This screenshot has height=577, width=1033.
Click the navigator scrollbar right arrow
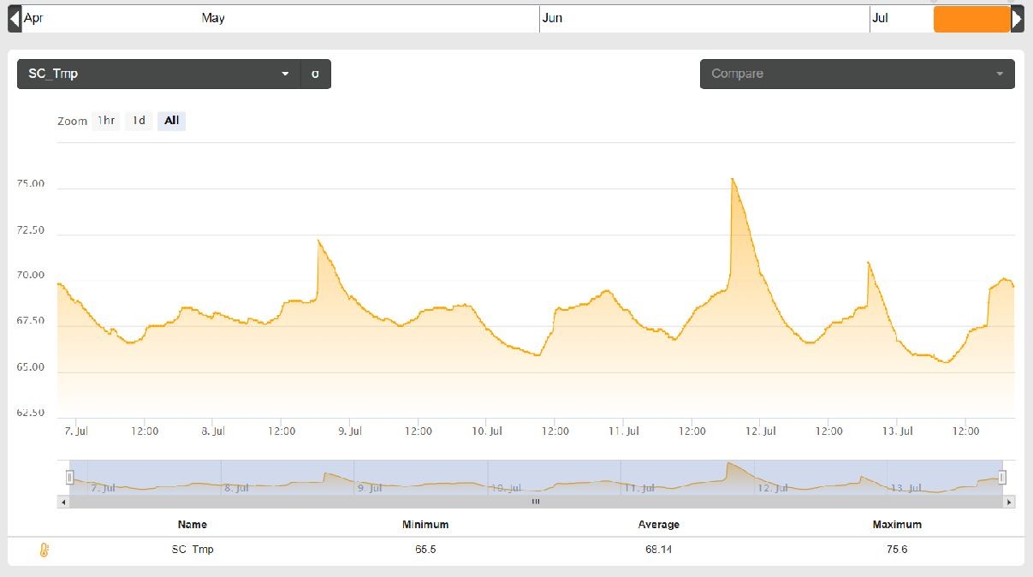click(1009, 502)
